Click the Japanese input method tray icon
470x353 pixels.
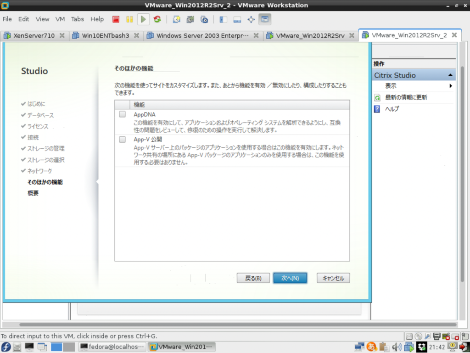371,347
